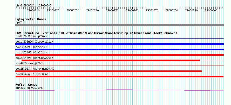Click the blue nsv1015796 gain bar

[x=119, y=50]
